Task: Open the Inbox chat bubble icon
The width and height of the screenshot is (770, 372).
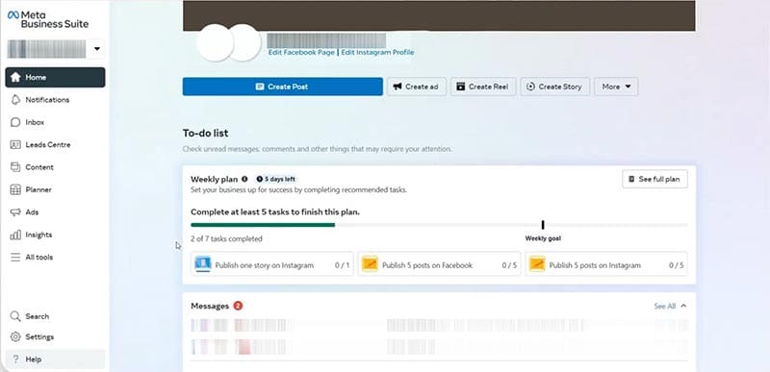Action: click(x=15, y=122)
